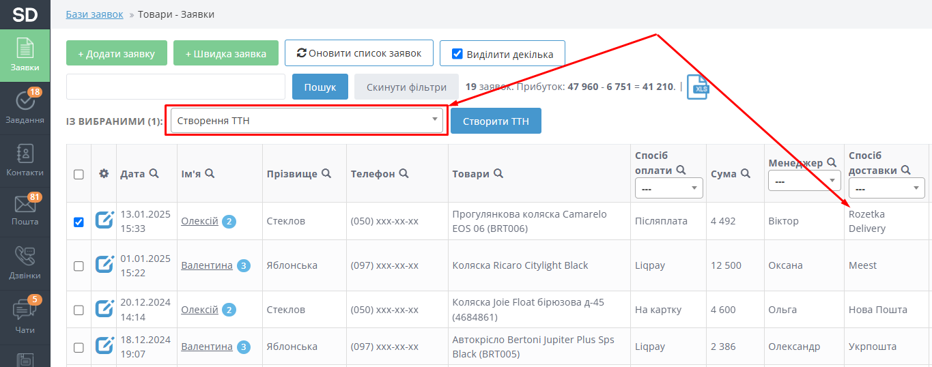This screenshot has width=932, height=367.
Task: Expand the Спосіб оплати filter dropdown
Action: click(668, 188)
